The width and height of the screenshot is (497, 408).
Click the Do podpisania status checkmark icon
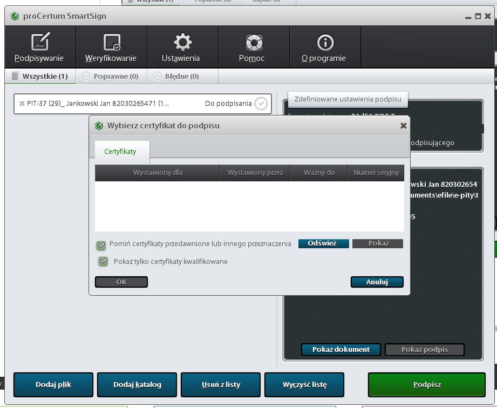pyautogui.click(x=261, y=104)
